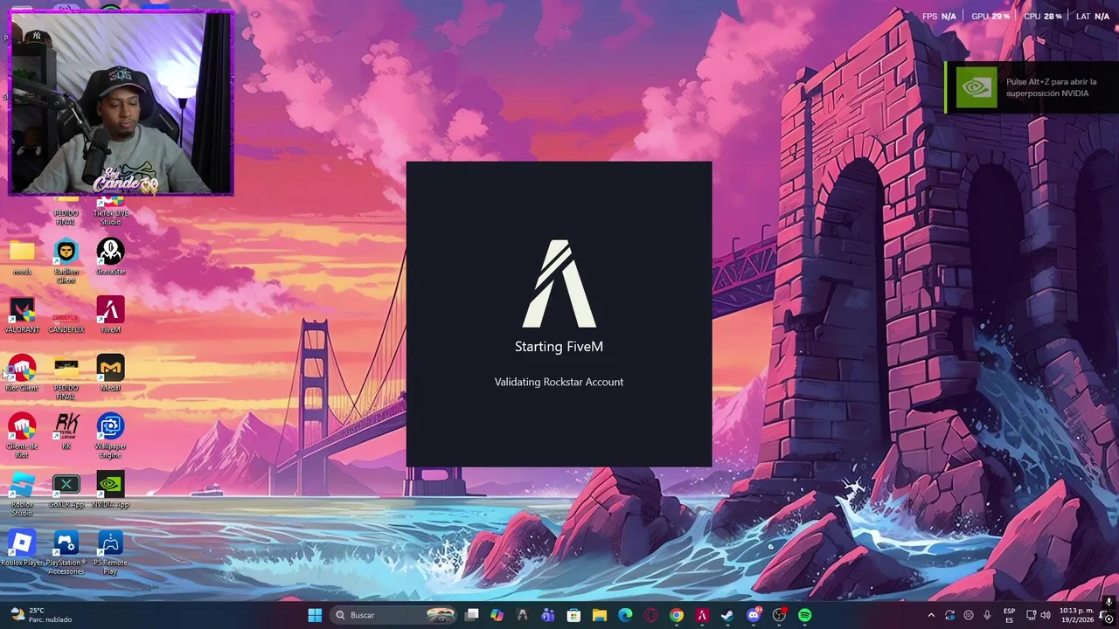This screenshot has height=629, width=1119.
Task: Open Discord from the taskbar
Action: click(754, 615)
